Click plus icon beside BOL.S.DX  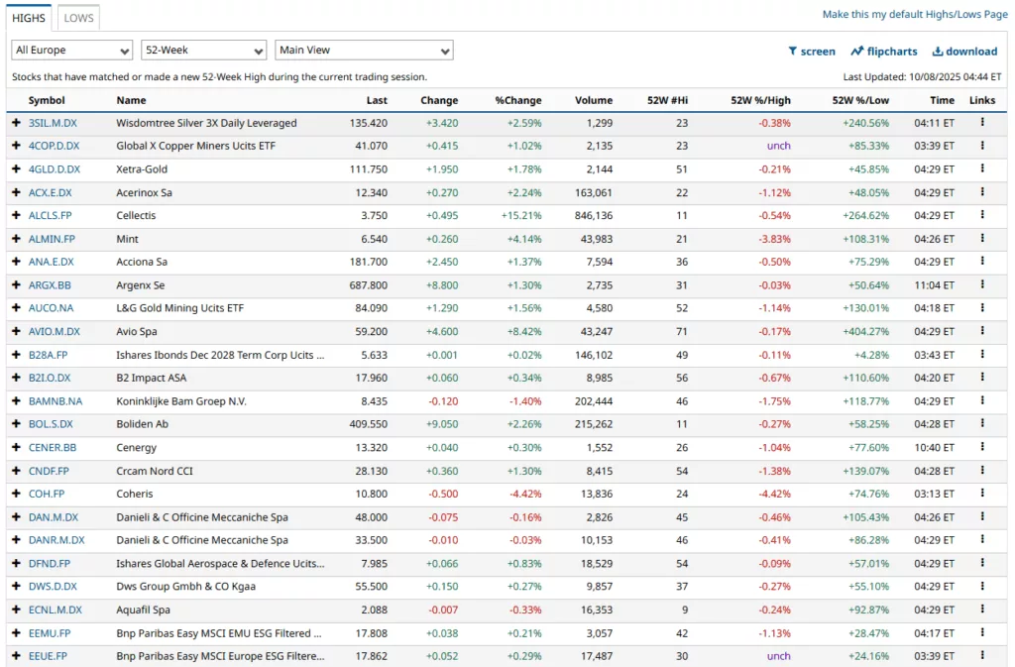click(x=16, y=424)
